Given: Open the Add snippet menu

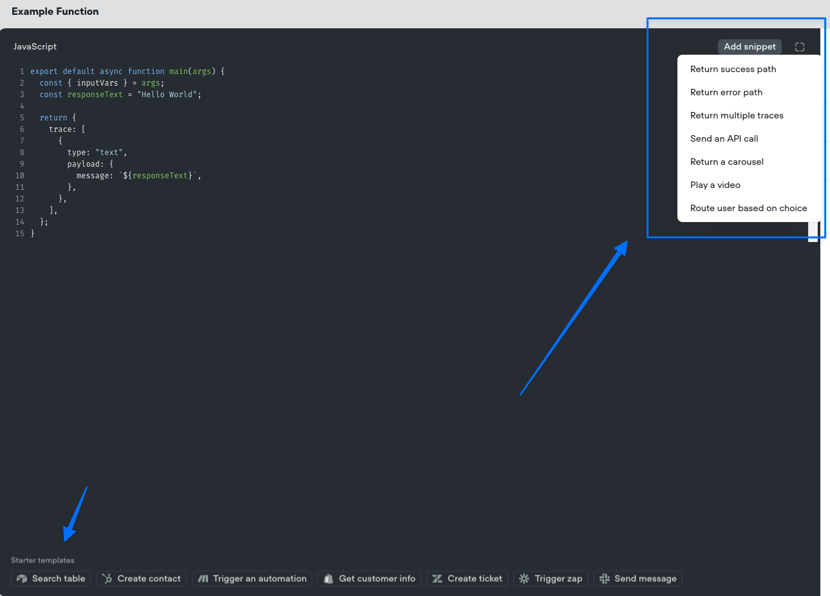Looking at the screenshot, I should (750, 46).
